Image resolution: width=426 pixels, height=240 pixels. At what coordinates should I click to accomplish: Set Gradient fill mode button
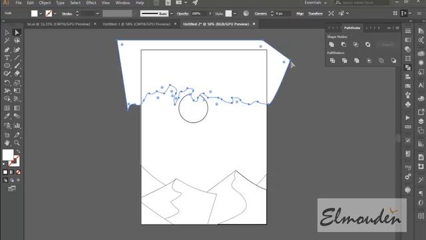click(12, 172)
